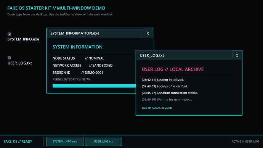Click the FAKE OS STARTER KIT title
This screenshot has height=148, width=263.
click(56, 8)
